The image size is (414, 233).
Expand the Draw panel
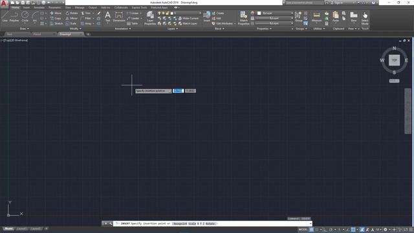(x=25, y=28)
